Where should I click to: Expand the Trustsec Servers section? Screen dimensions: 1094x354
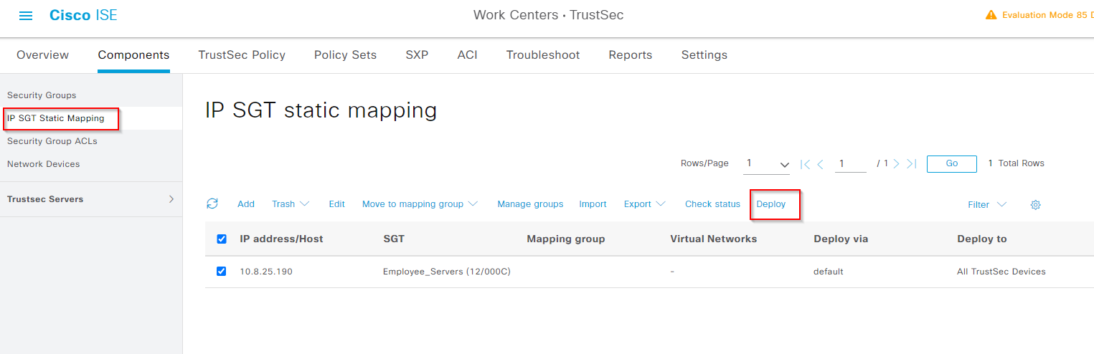pyautogui.click(x=90, y=199)
